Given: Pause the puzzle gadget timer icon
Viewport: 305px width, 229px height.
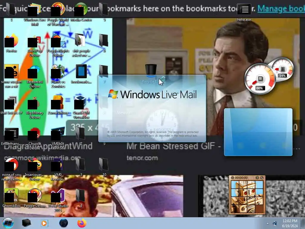Looking at the screenshot, I should pos(232,178).
